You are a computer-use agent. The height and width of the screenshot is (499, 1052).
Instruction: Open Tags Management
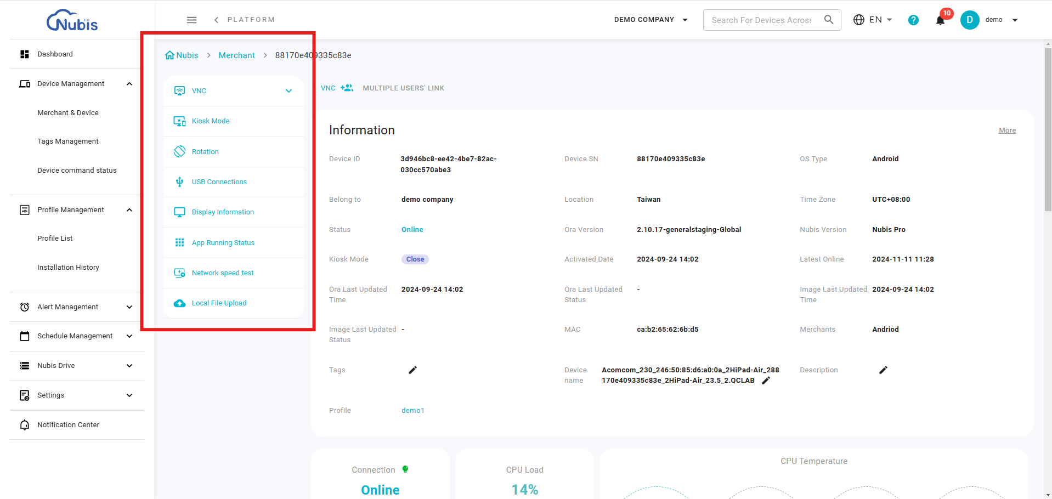(x=68, y=141)
